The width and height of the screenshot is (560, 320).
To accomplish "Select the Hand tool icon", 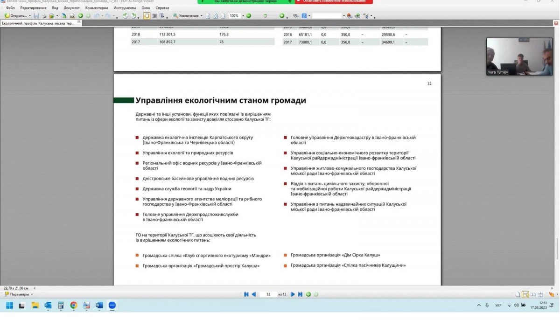I will [147, 16].
